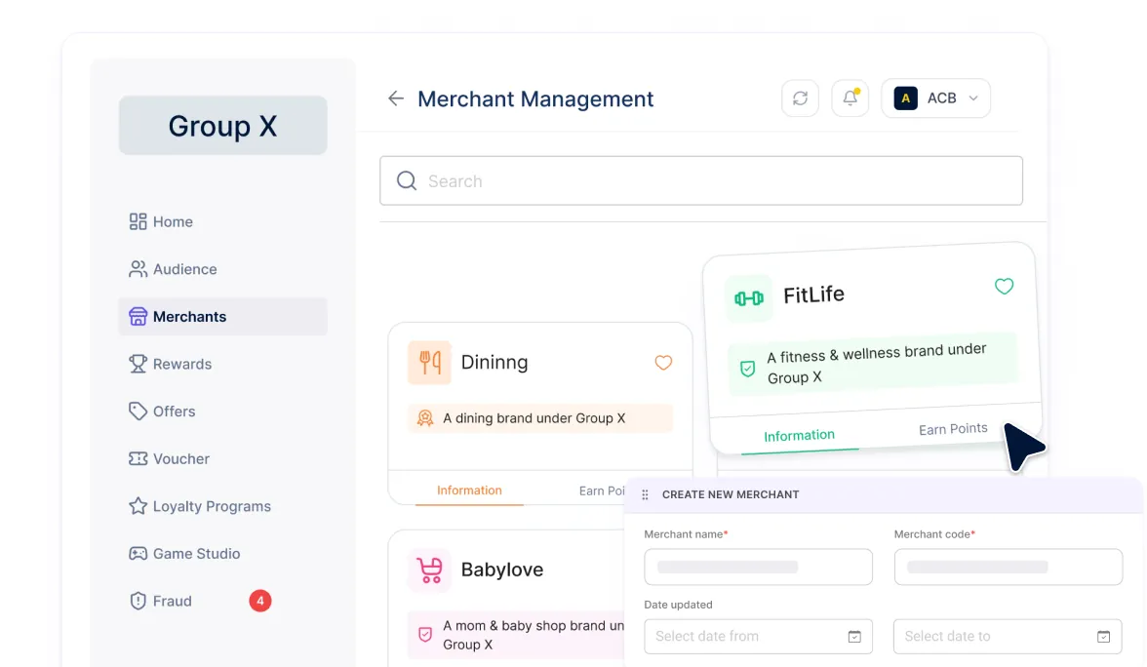
Task: Click the ACB account avatar
Action: pos(905,98)
